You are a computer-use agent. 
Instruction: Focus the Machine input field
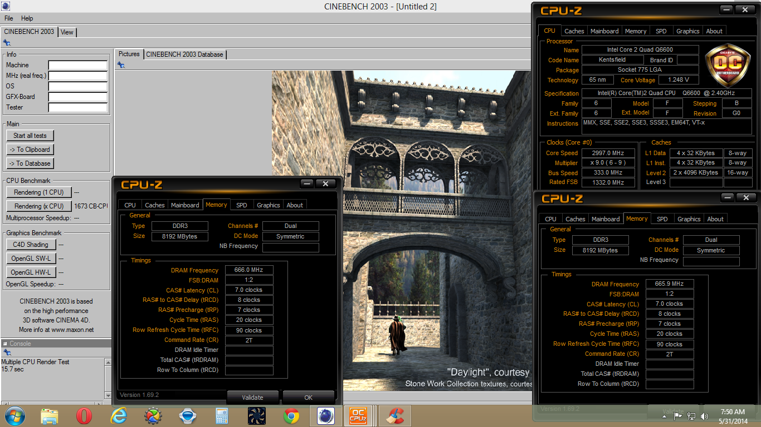click(x=77, y=65)
